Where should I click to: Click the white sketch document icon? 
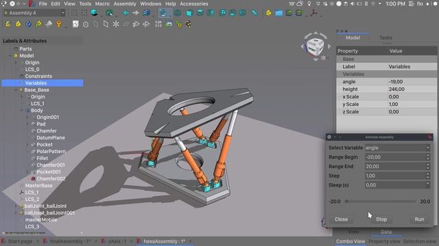click(75, 25)
